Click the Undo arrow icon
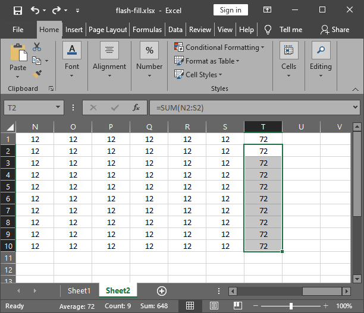 coord(35,10)
